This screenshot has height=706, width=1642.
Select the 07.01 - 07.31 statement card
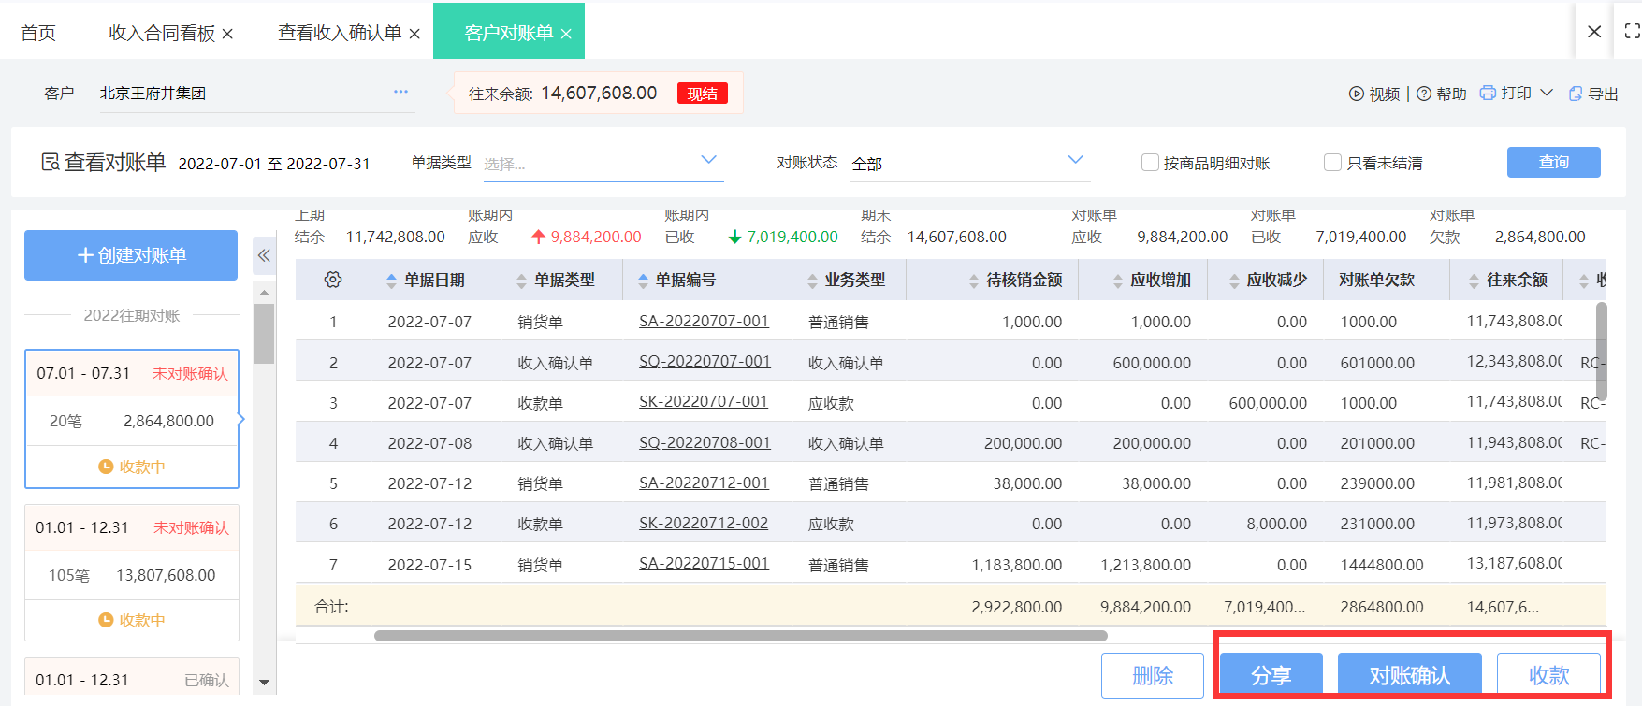(x=132, y=418)
